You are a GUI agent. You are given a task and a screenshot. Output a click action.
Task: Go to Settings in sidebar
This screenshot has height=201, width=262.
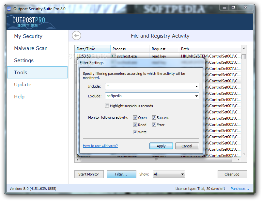24,60
